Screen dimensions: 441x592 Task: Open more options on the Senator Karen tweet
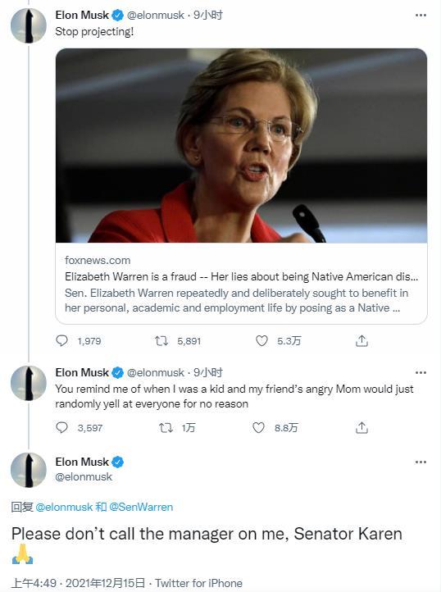click(421, 462)
